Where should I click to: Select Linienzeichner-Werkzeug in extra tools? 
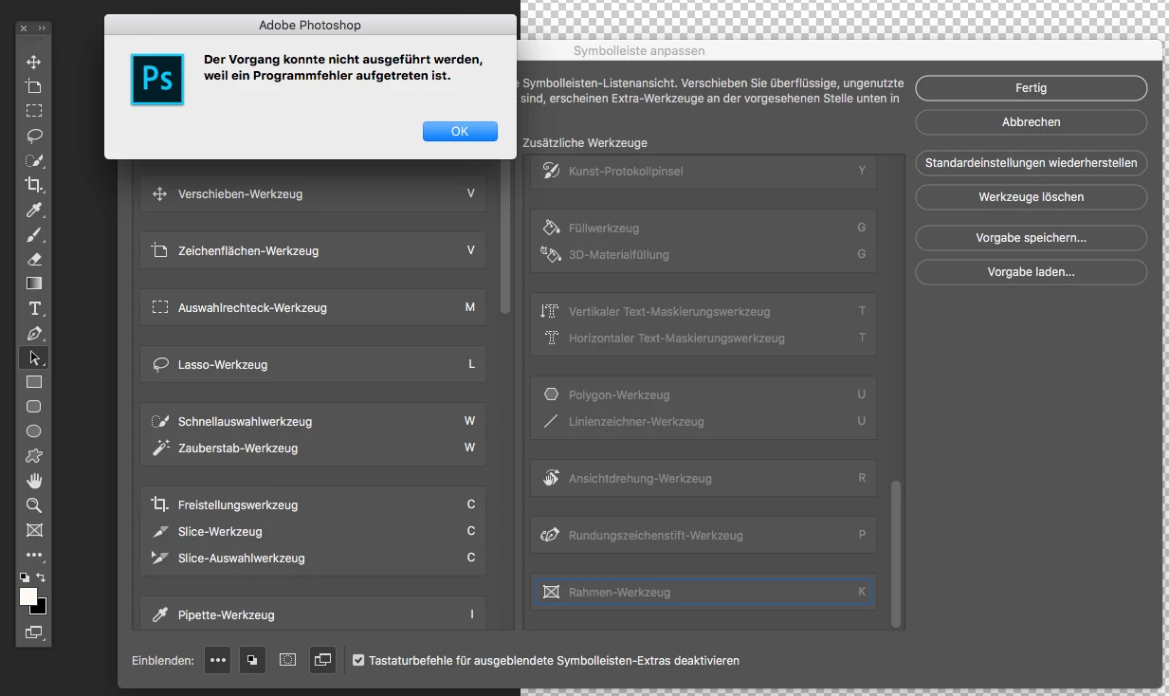[x=703, y=421]
